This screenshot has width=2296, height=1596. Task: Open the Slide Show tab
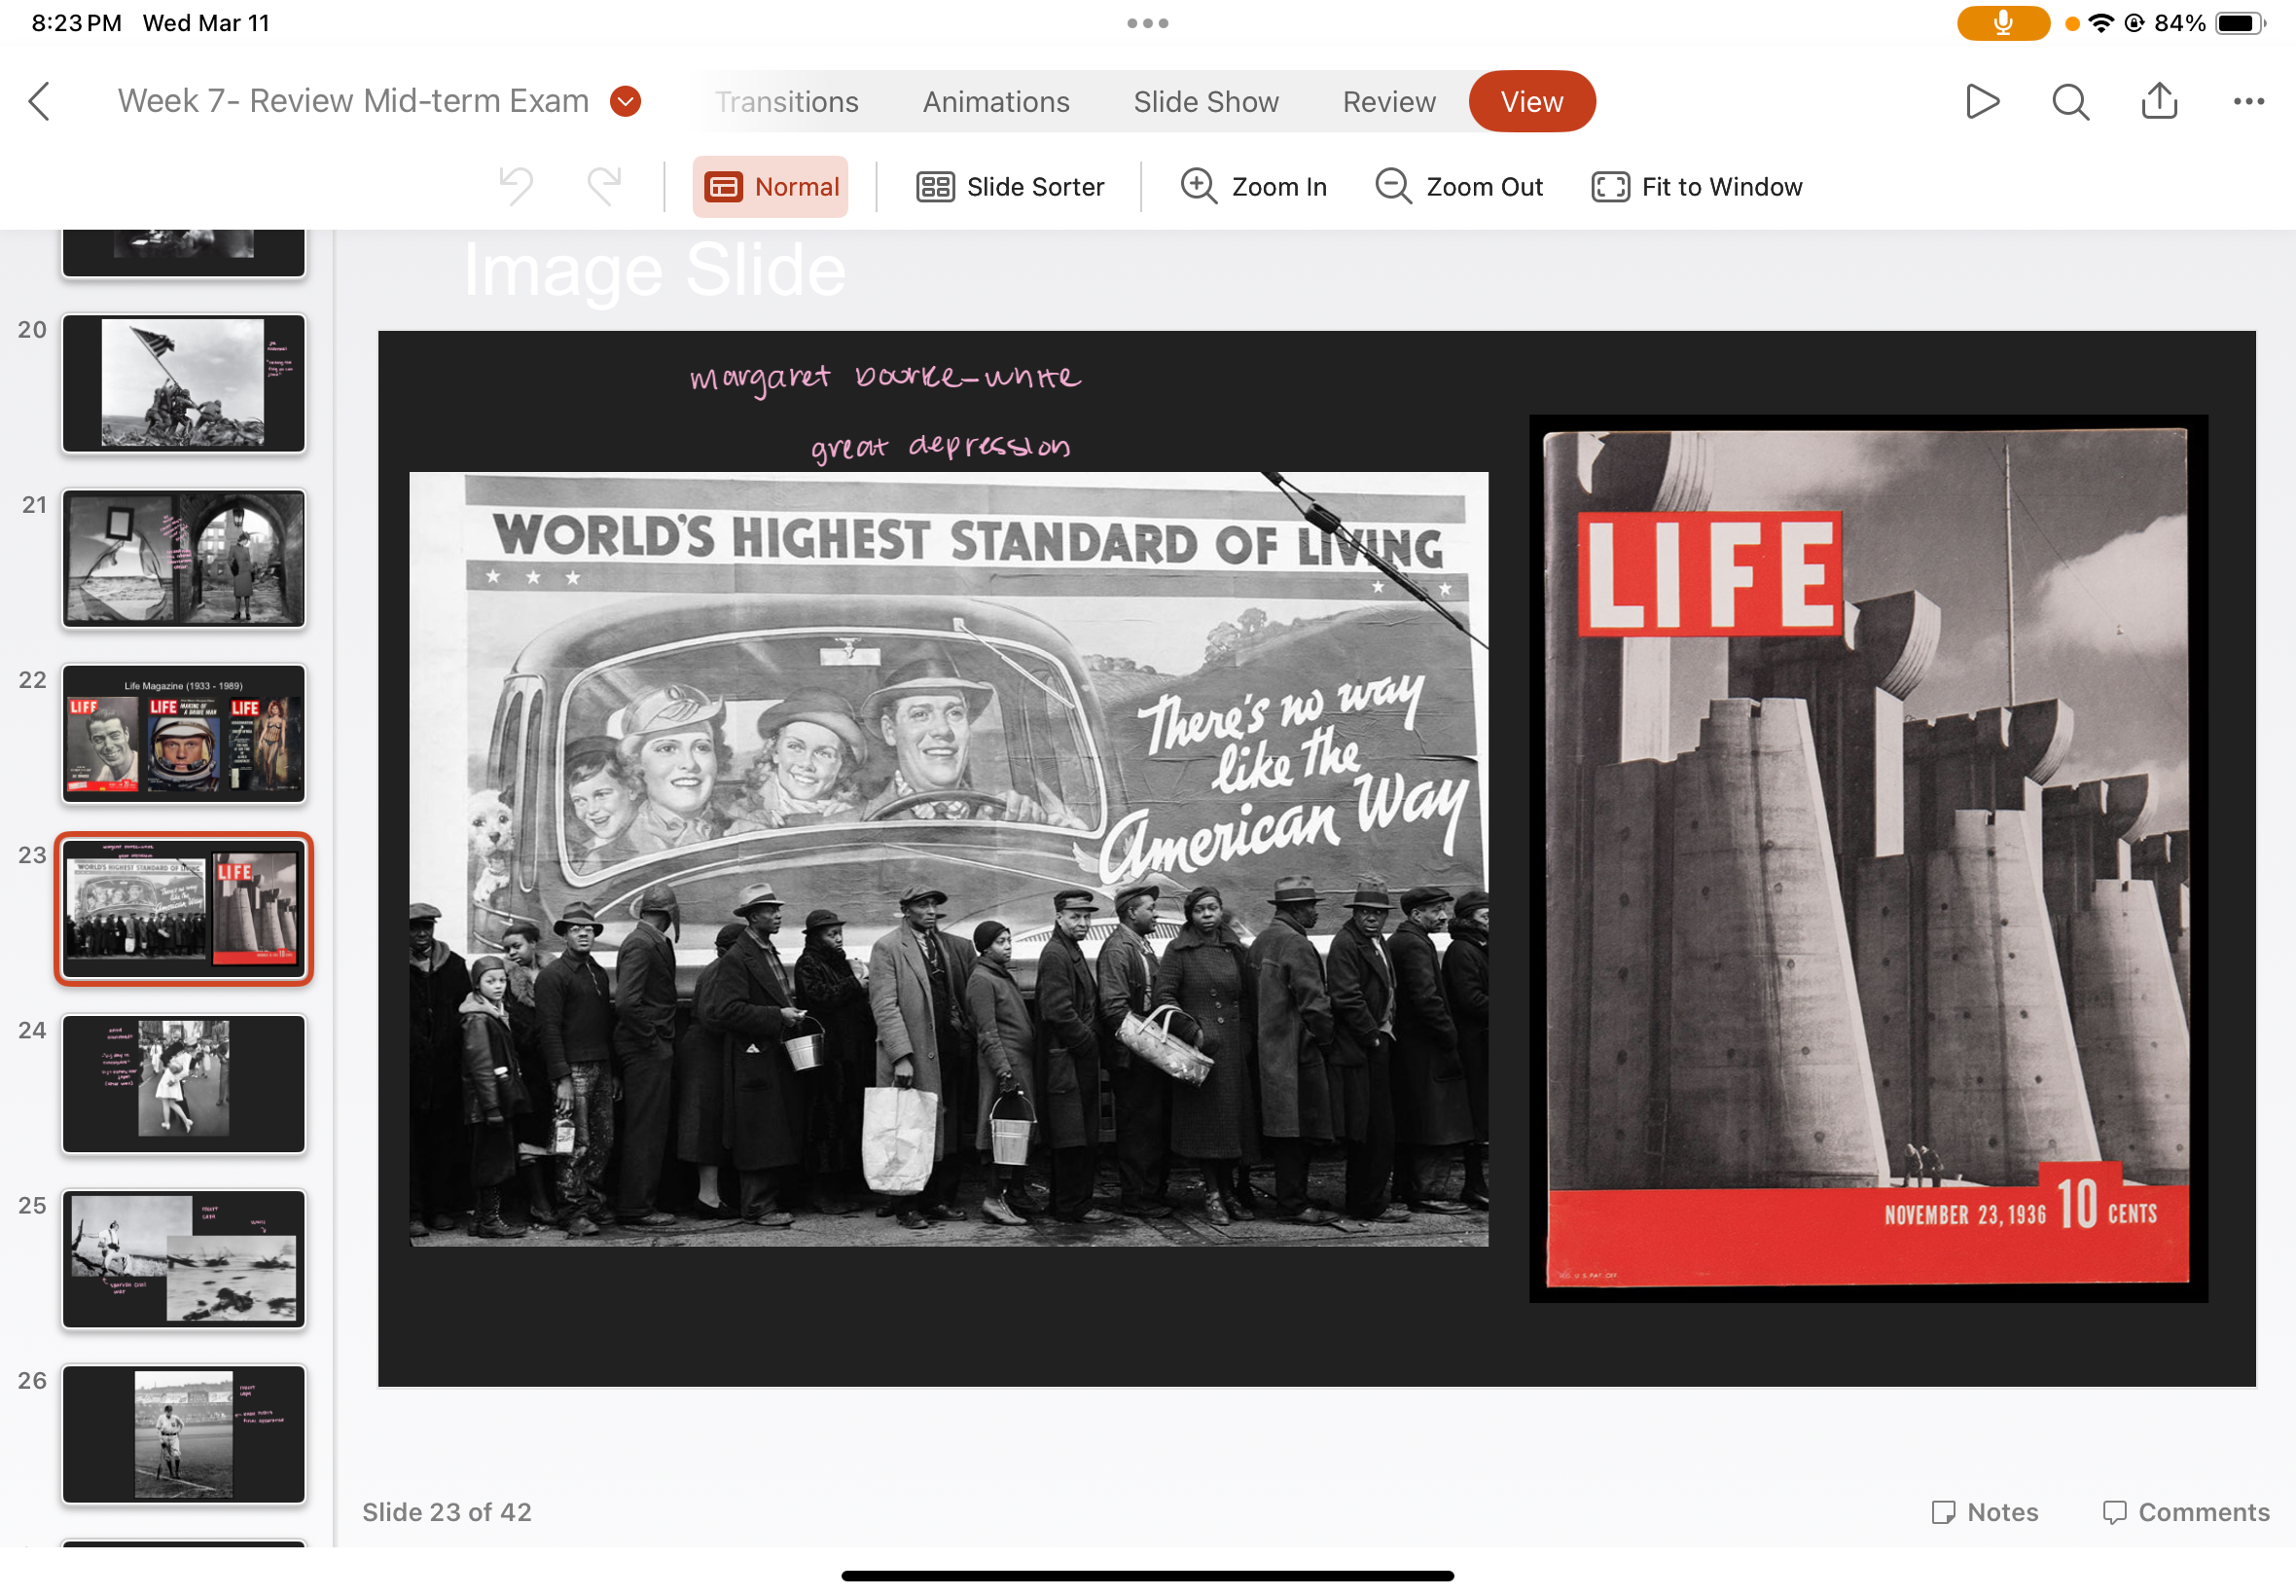(x=1205, y=102)
